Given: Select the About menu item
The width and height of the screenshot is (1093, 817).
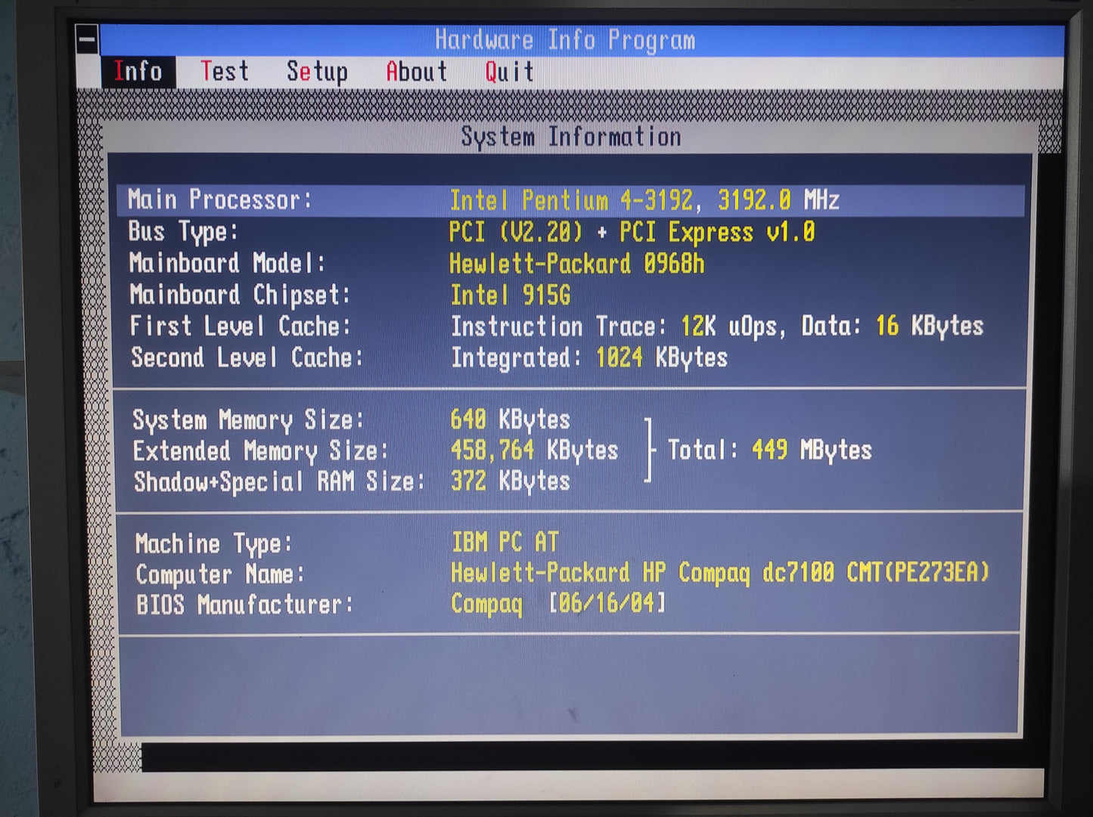Looking at the screenshot, I should [x=416, y=72].
